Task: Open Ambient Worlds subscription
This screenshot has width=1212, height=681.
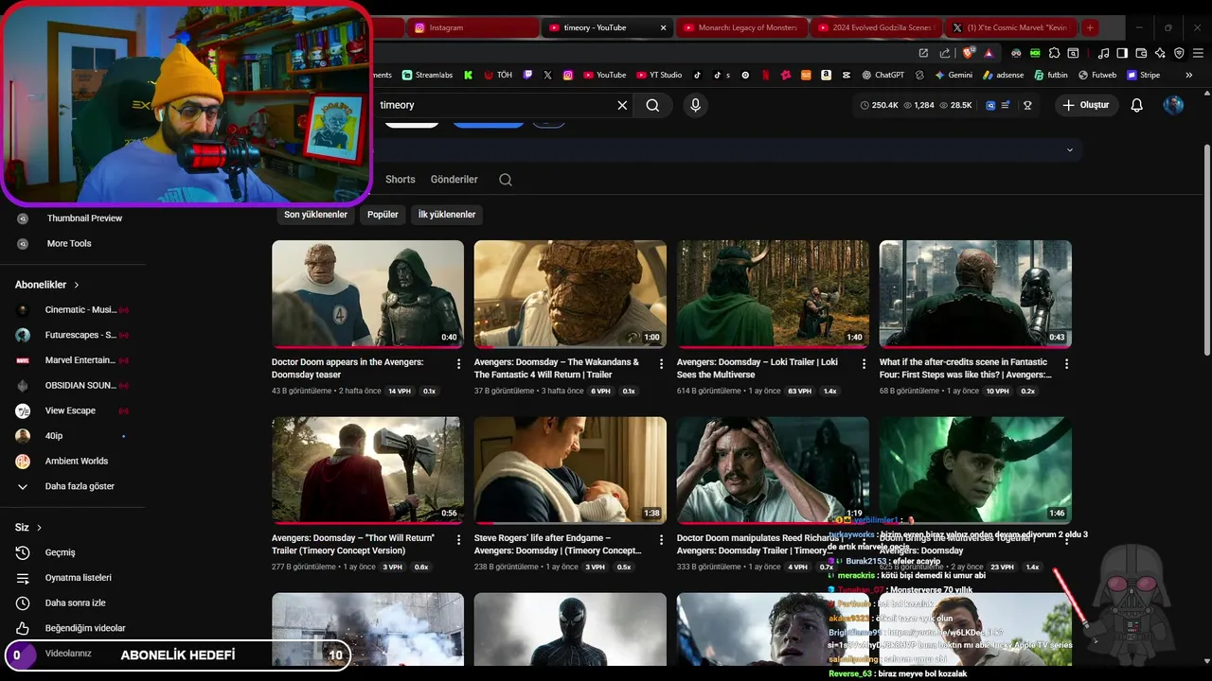Action: pyautogui.click(x=62, y=462)
